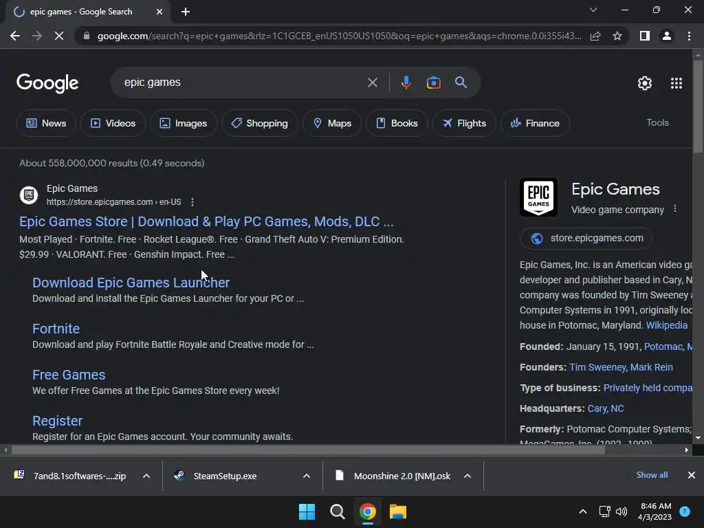Open Privately held company link
Image resolution: width=704 pixels, height=528 pixels.
pyautogui.click(x=648, y=388)
